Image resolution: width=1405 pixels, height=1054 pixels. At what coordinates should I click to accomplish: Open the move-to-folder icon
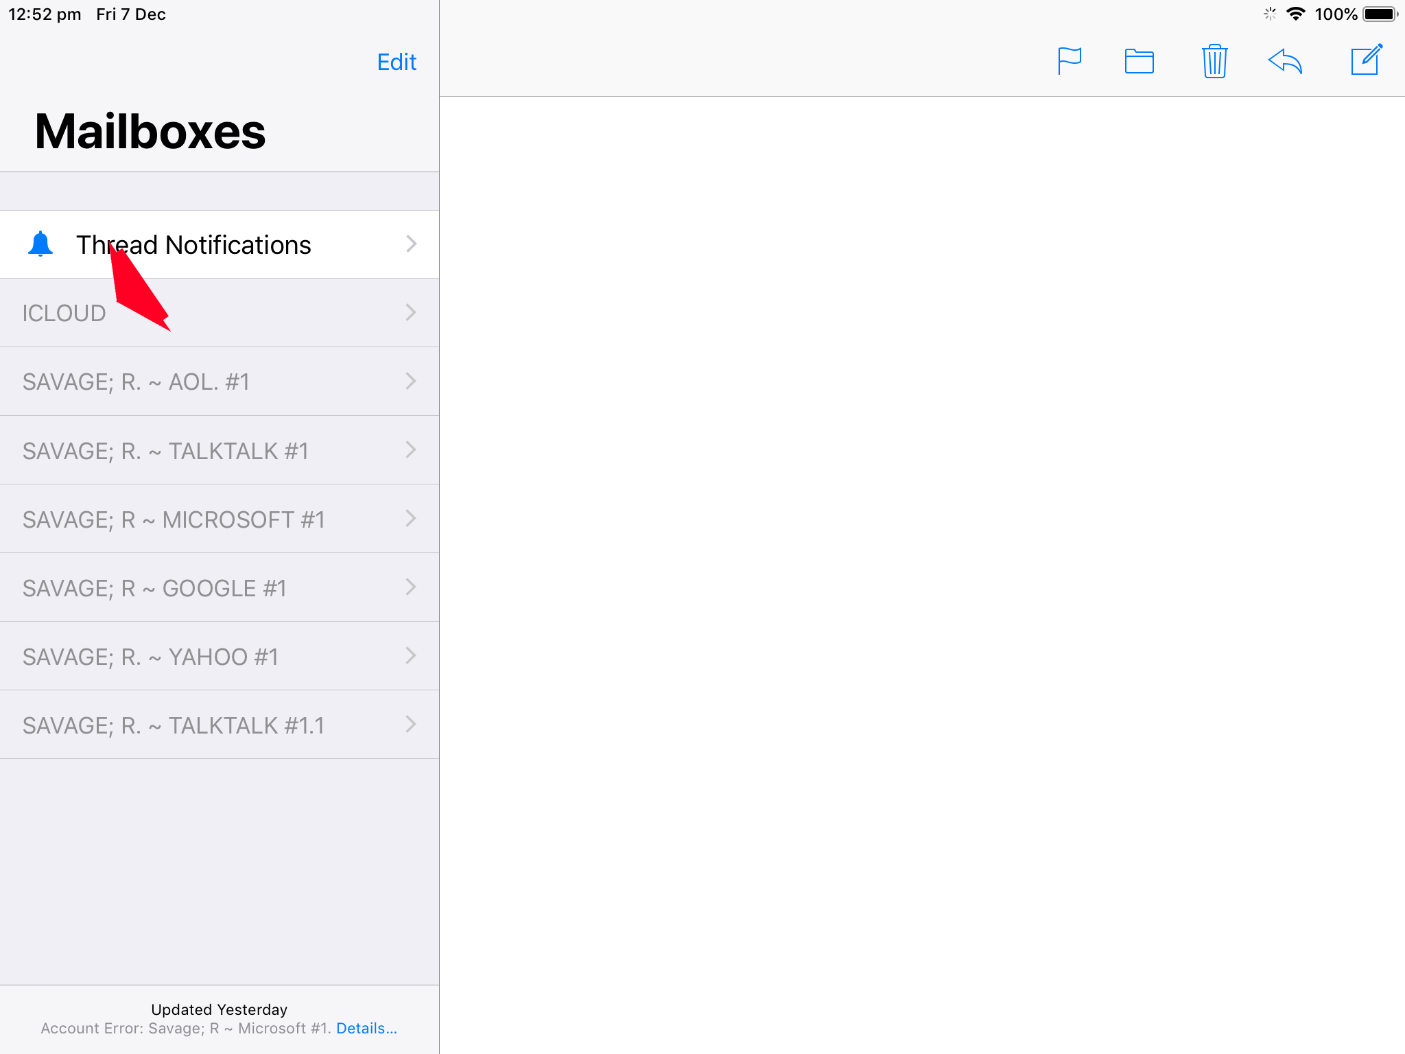click(1139, 62)
